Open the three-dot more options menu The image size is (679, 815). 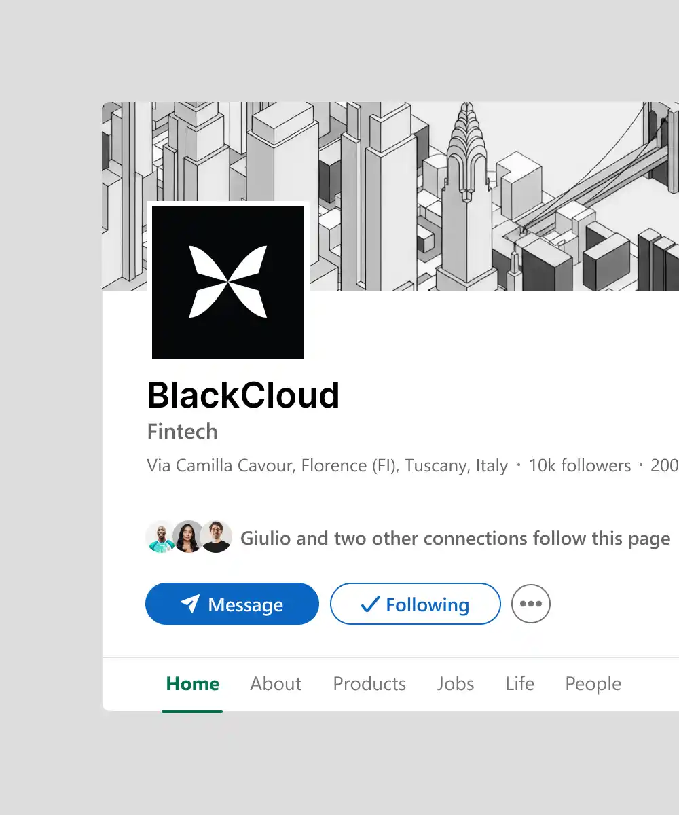pyautogui.click(x=531, y=604)
